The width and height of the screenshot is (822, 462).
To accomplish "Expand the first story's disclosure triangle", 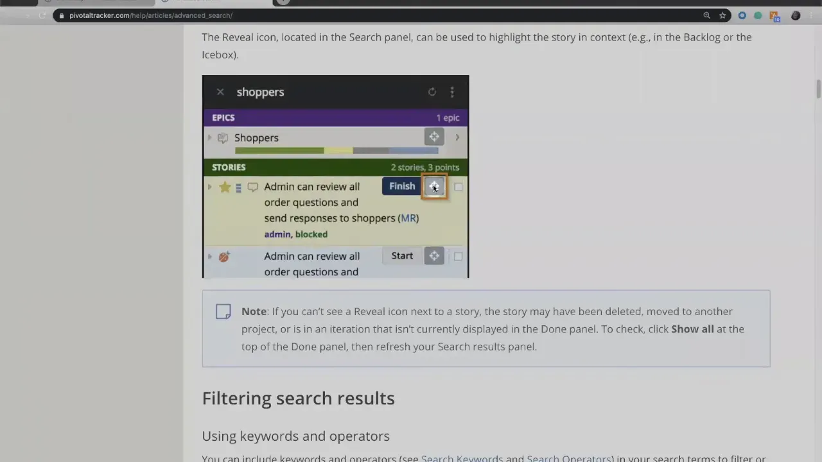I will point(209,186).
